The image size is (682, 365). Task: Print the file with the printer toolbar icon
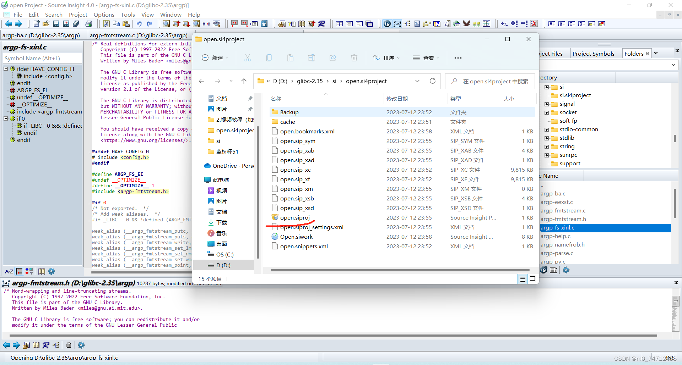(x=89, y=24)
